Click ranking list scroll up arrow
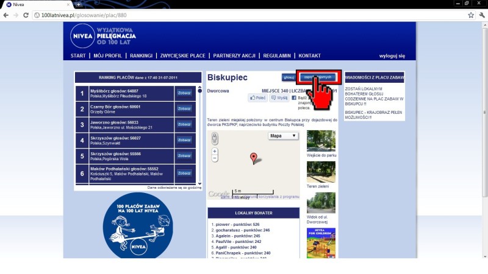488x274 pixels. (200, 87)
